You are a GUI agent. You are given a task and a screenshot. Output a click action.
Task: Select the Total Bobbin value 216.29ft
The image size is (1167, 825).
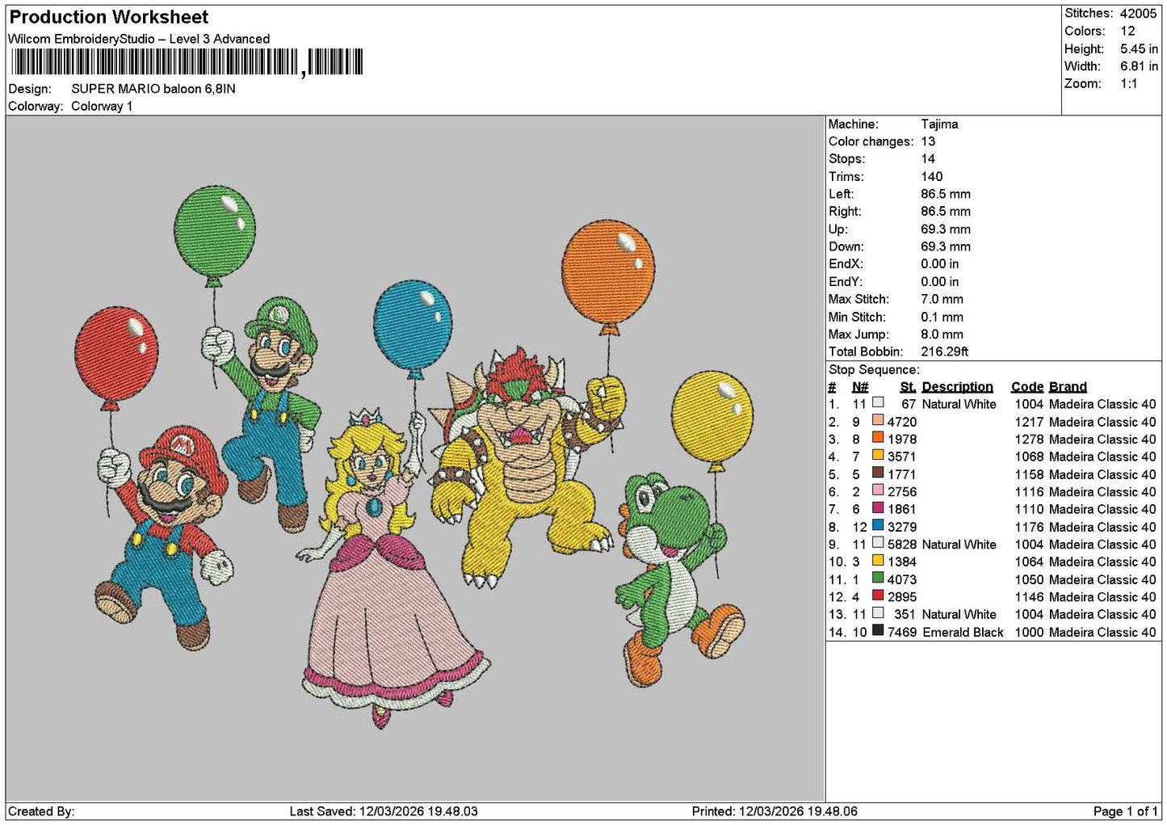(944, 351)
